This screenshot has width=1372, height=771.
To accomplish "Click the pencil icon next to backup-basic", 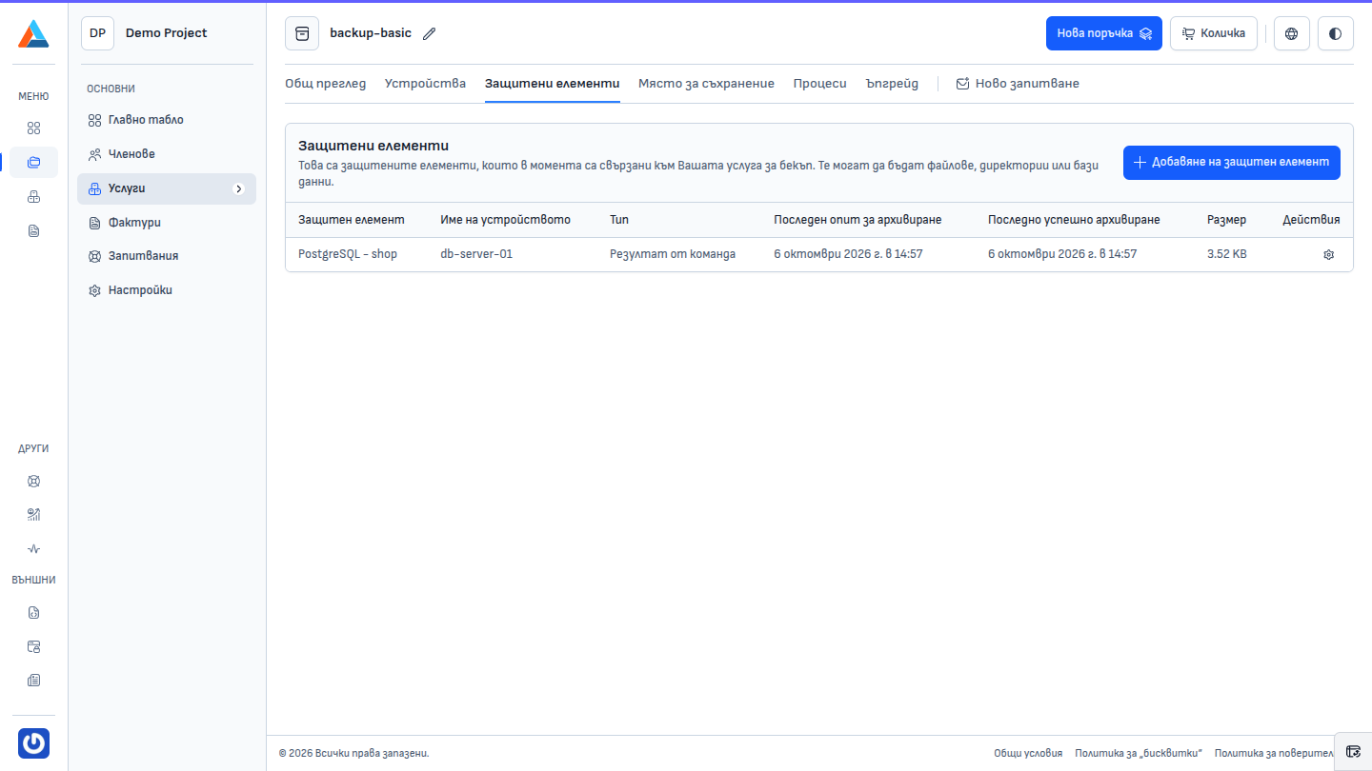I will coord(430,33).
